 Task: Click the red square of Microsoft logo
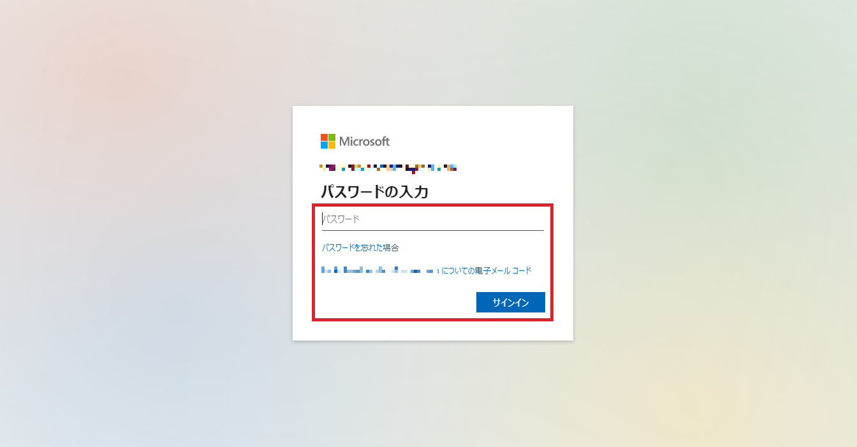click(324, 137)
